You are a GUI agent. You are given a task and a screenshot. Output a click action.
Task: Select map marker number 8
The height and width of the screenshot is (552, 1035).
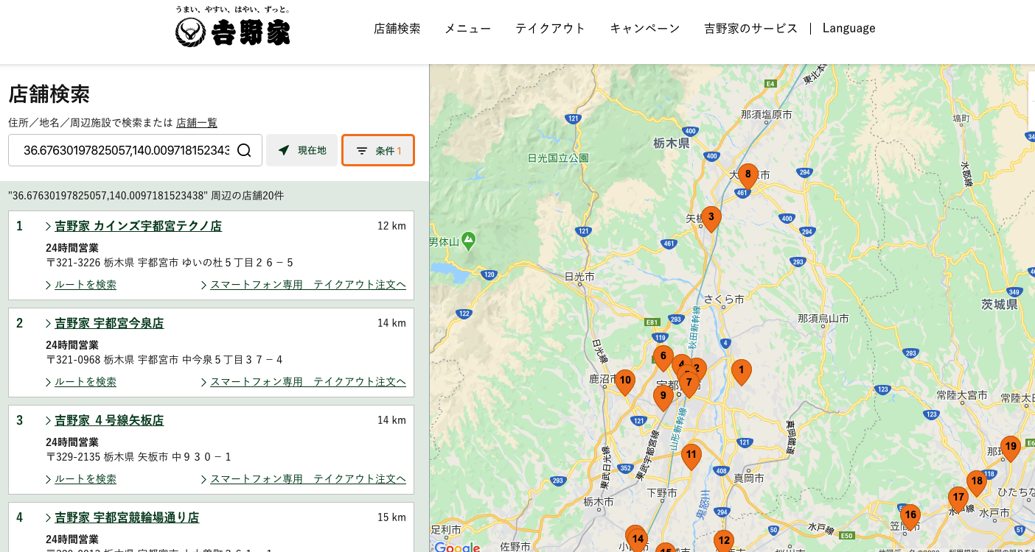point(747,176)
